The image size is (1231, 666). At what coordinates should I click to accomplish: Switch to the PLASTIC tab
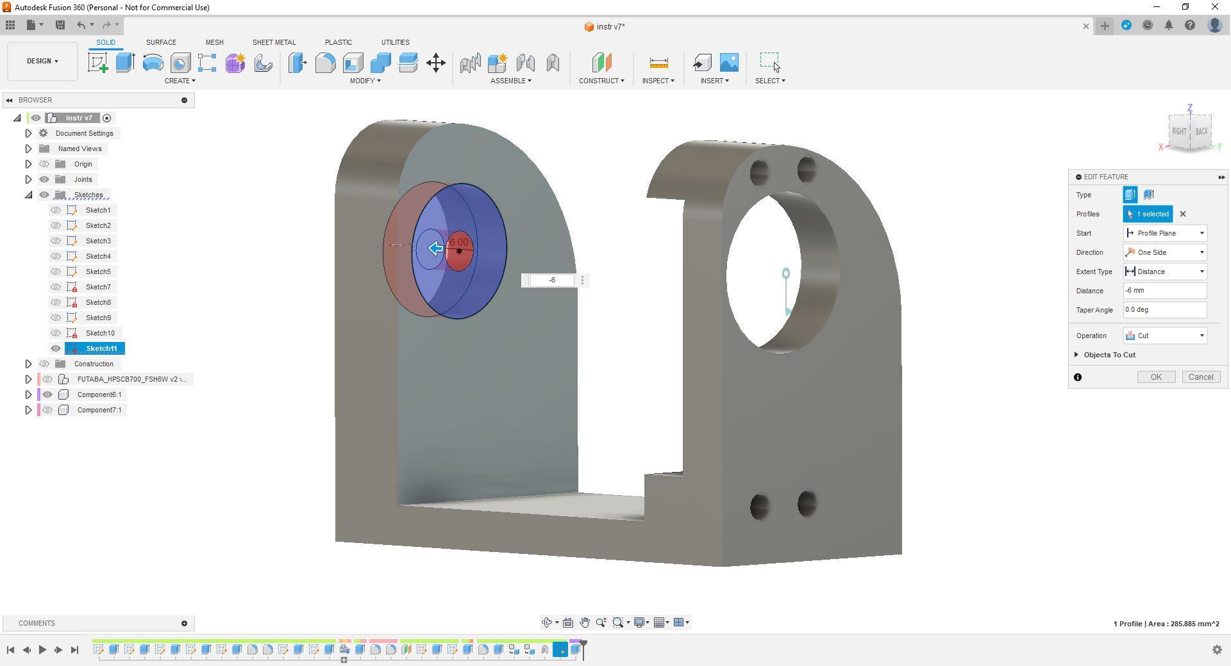(338, 42)
